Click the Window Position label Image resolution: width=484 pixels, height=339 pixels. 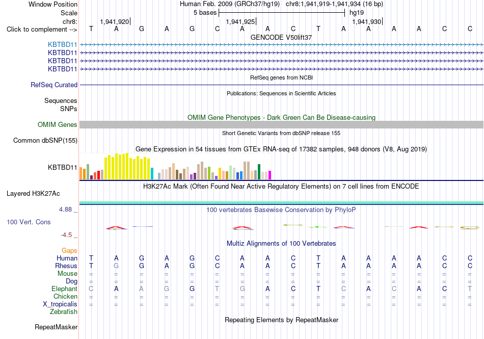(x=53, y=4)
